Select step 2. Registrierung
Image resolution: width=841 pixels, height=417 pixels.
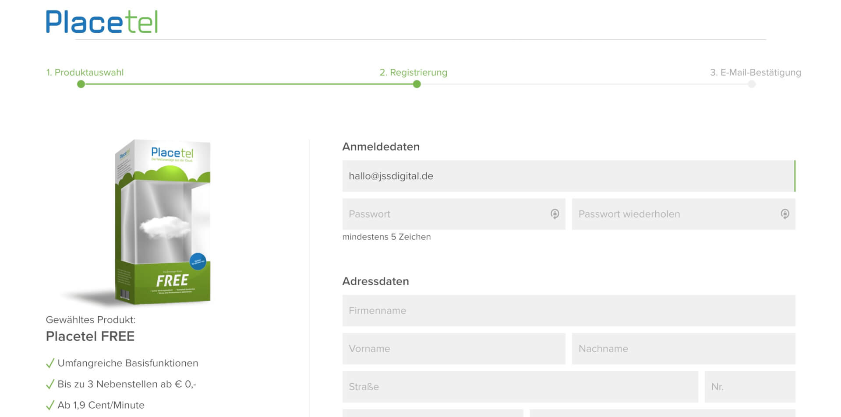point(413,72)
